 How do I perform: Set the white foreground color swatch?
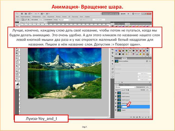tap(16, 83)
